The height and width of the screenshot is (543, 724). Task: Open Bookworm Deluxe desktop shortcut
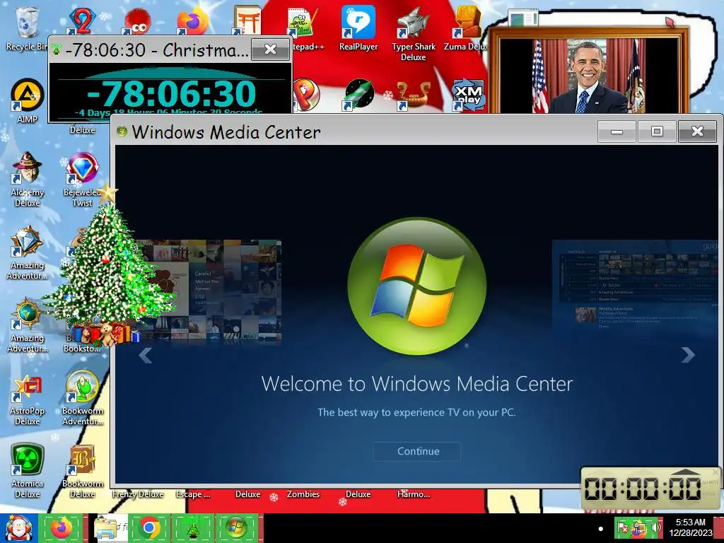pyautogui.click(x=82, y=471)
